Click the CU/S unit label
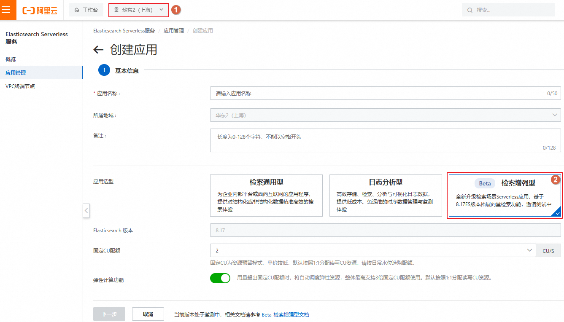This screenshot has height=322, width=564. [548, 250]
